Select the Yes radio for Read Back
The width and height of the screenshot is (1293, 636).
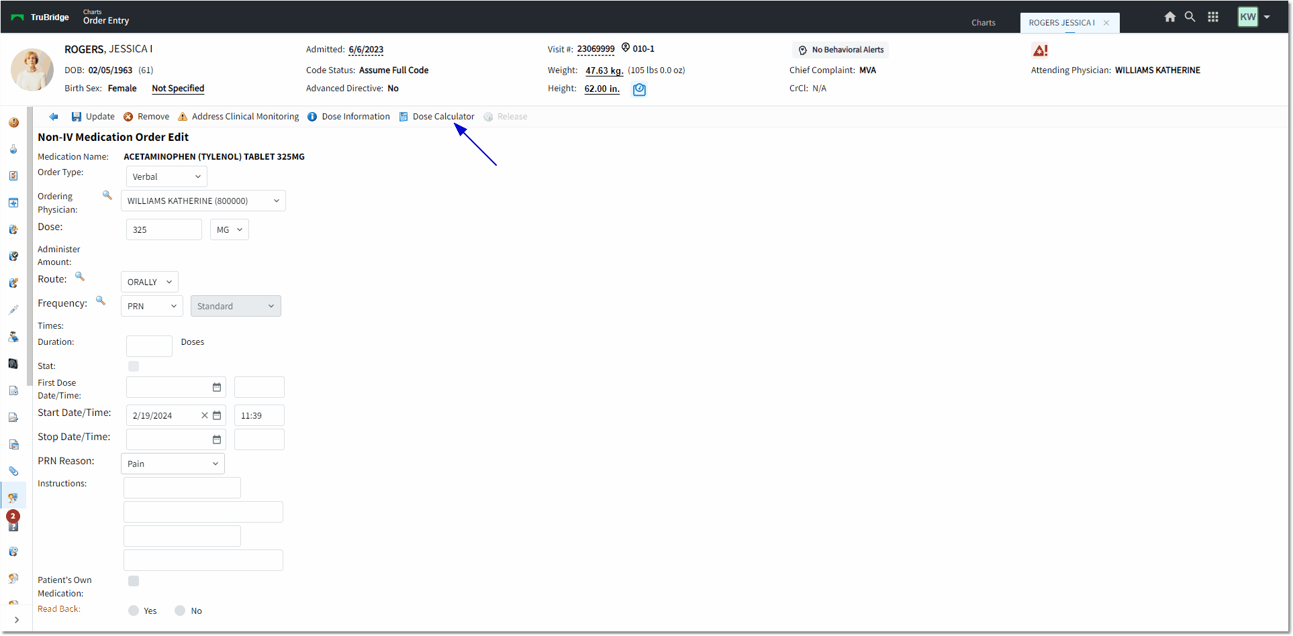(134, 611)
